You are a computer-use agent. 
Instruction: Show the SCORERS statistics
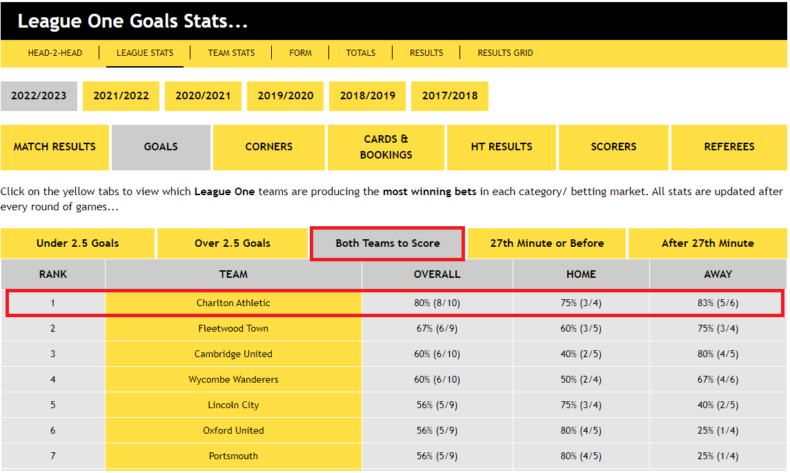pos(613,147)
